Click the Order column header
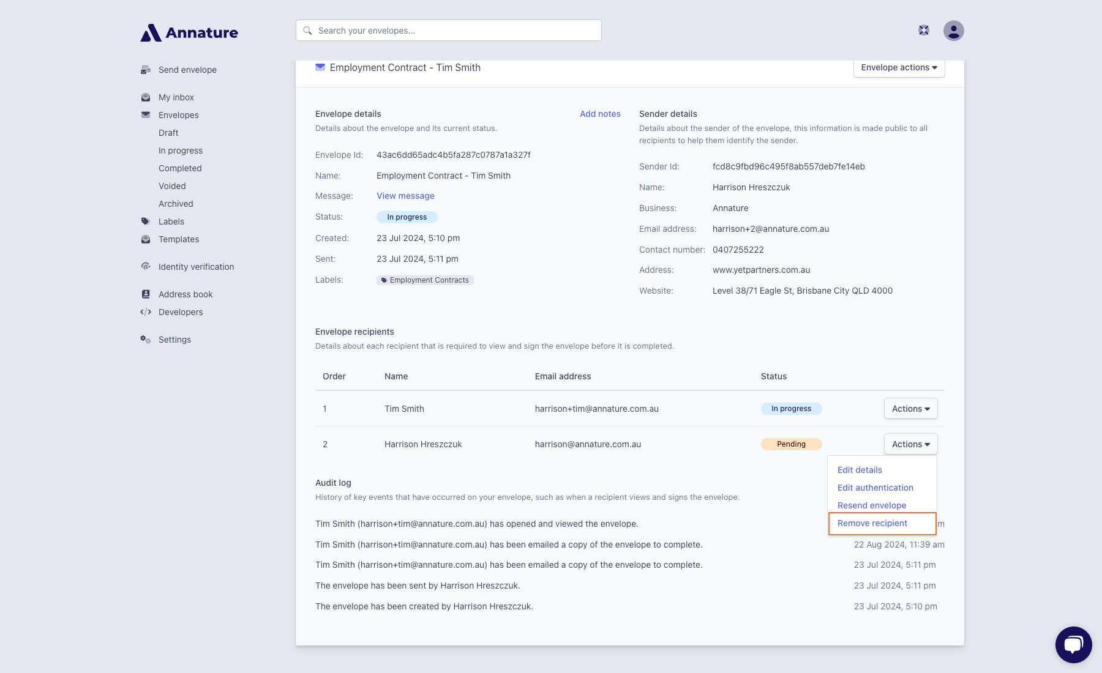 [334, 376]
